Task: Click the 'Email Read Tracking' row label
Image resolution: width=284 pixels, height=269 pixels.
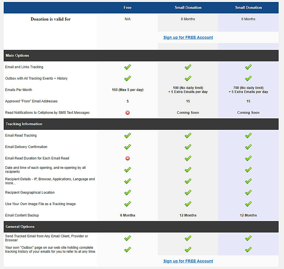Action: 21,135
